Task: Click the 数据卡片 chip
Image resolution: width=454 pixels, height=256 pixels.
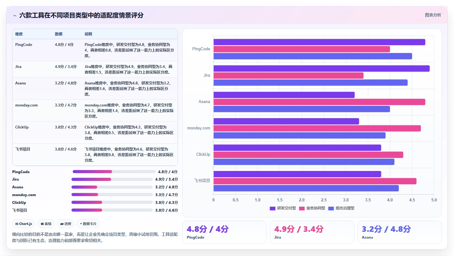Action: click(88, 224)
